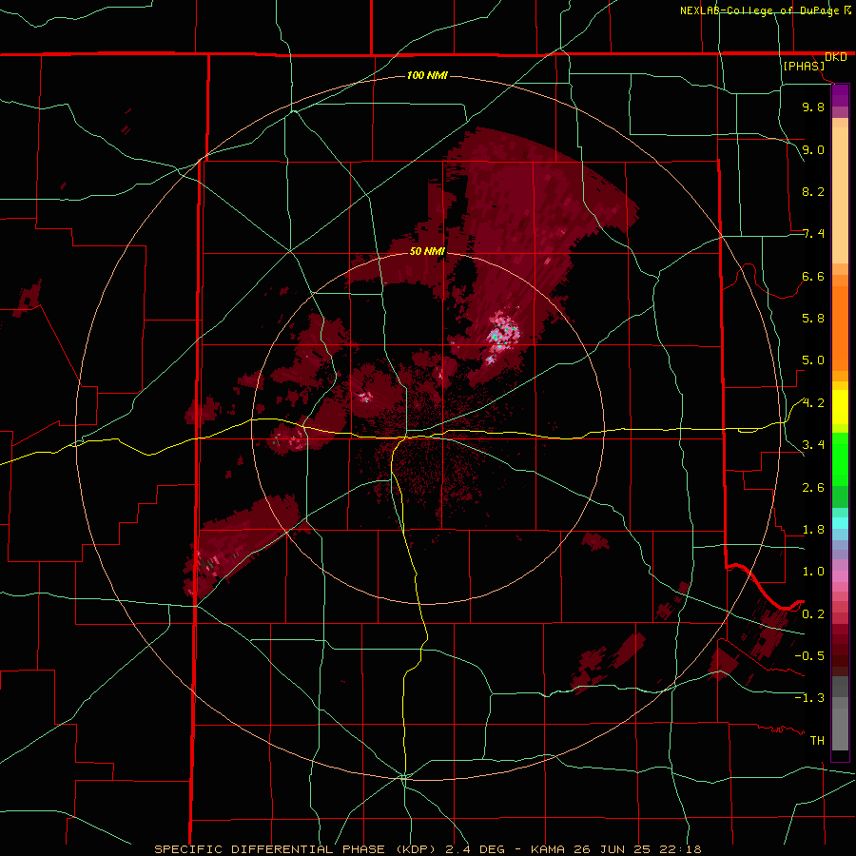Select the purple top band of color scale

click(x=840, y=95)
